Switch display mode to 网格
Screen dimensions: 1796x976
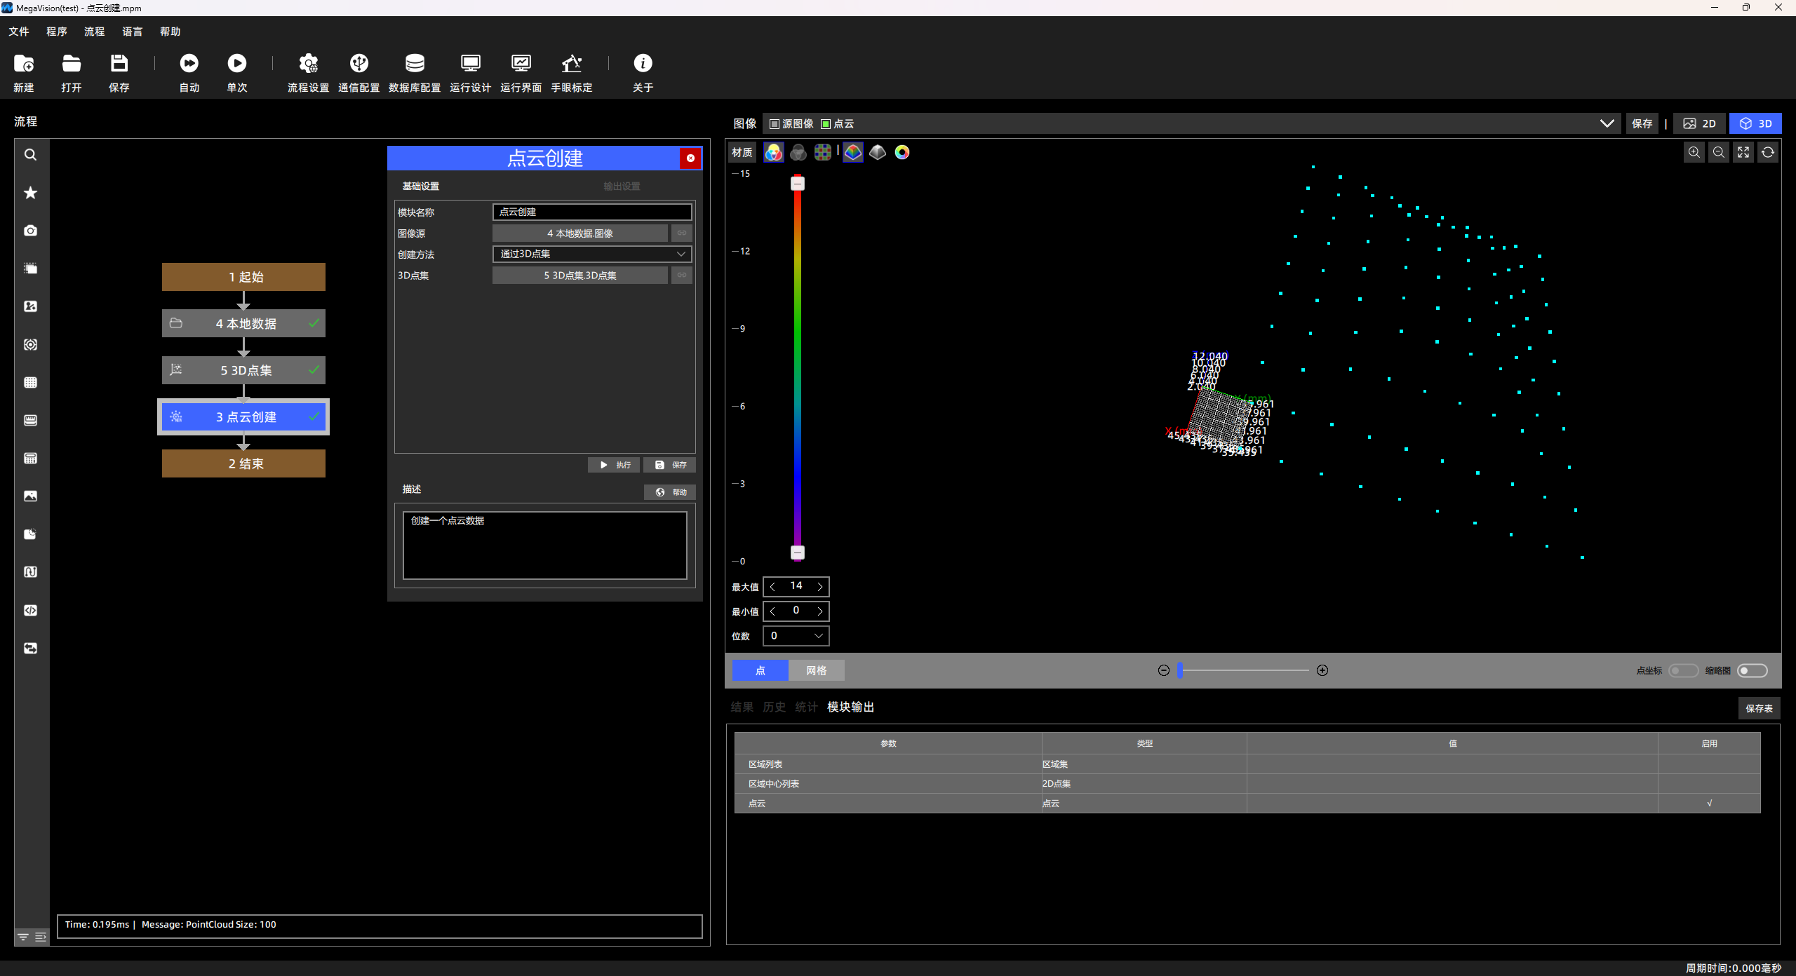click(816, 670)
